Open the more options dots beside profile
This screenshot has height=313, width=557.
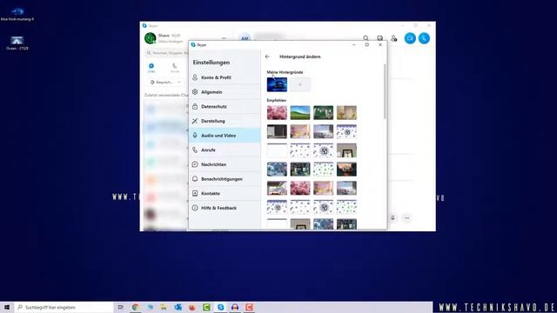tap(224, 38)
